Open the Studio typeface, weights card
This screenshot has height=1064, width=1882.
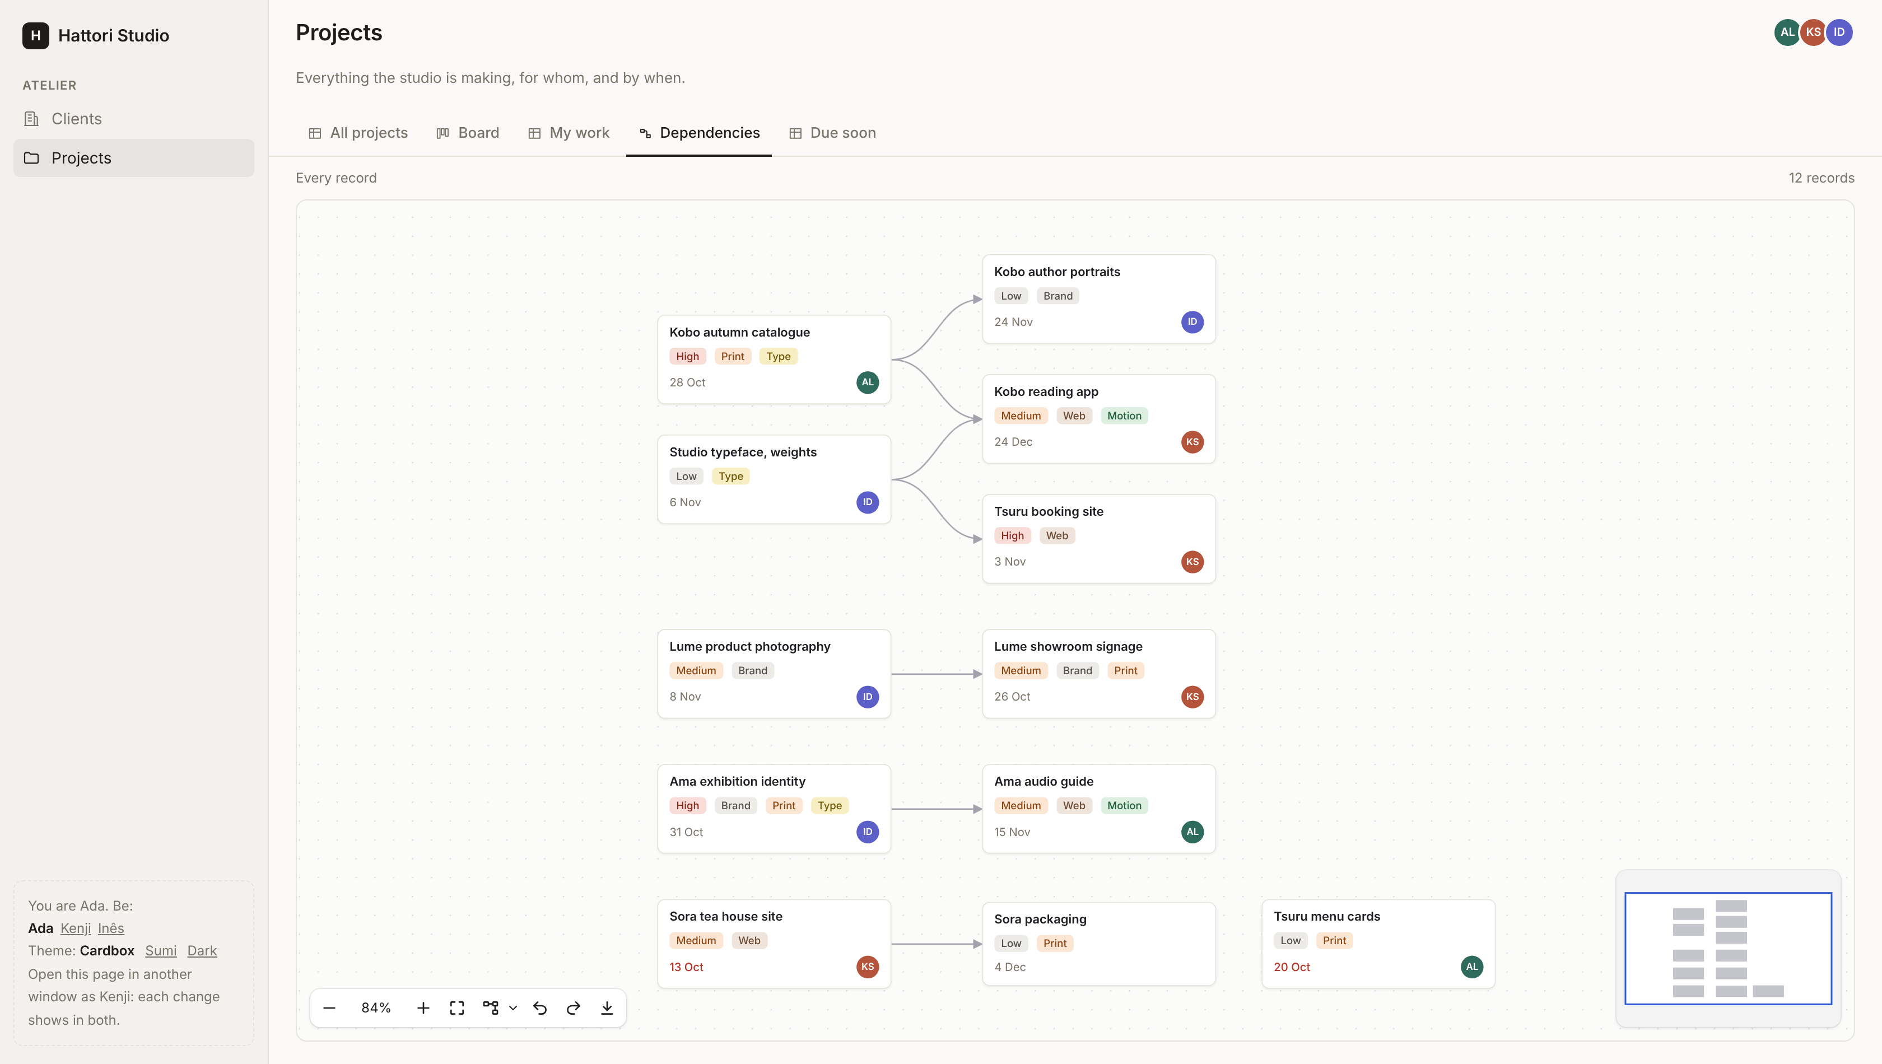pyautogui.click(x=774, y=479)
